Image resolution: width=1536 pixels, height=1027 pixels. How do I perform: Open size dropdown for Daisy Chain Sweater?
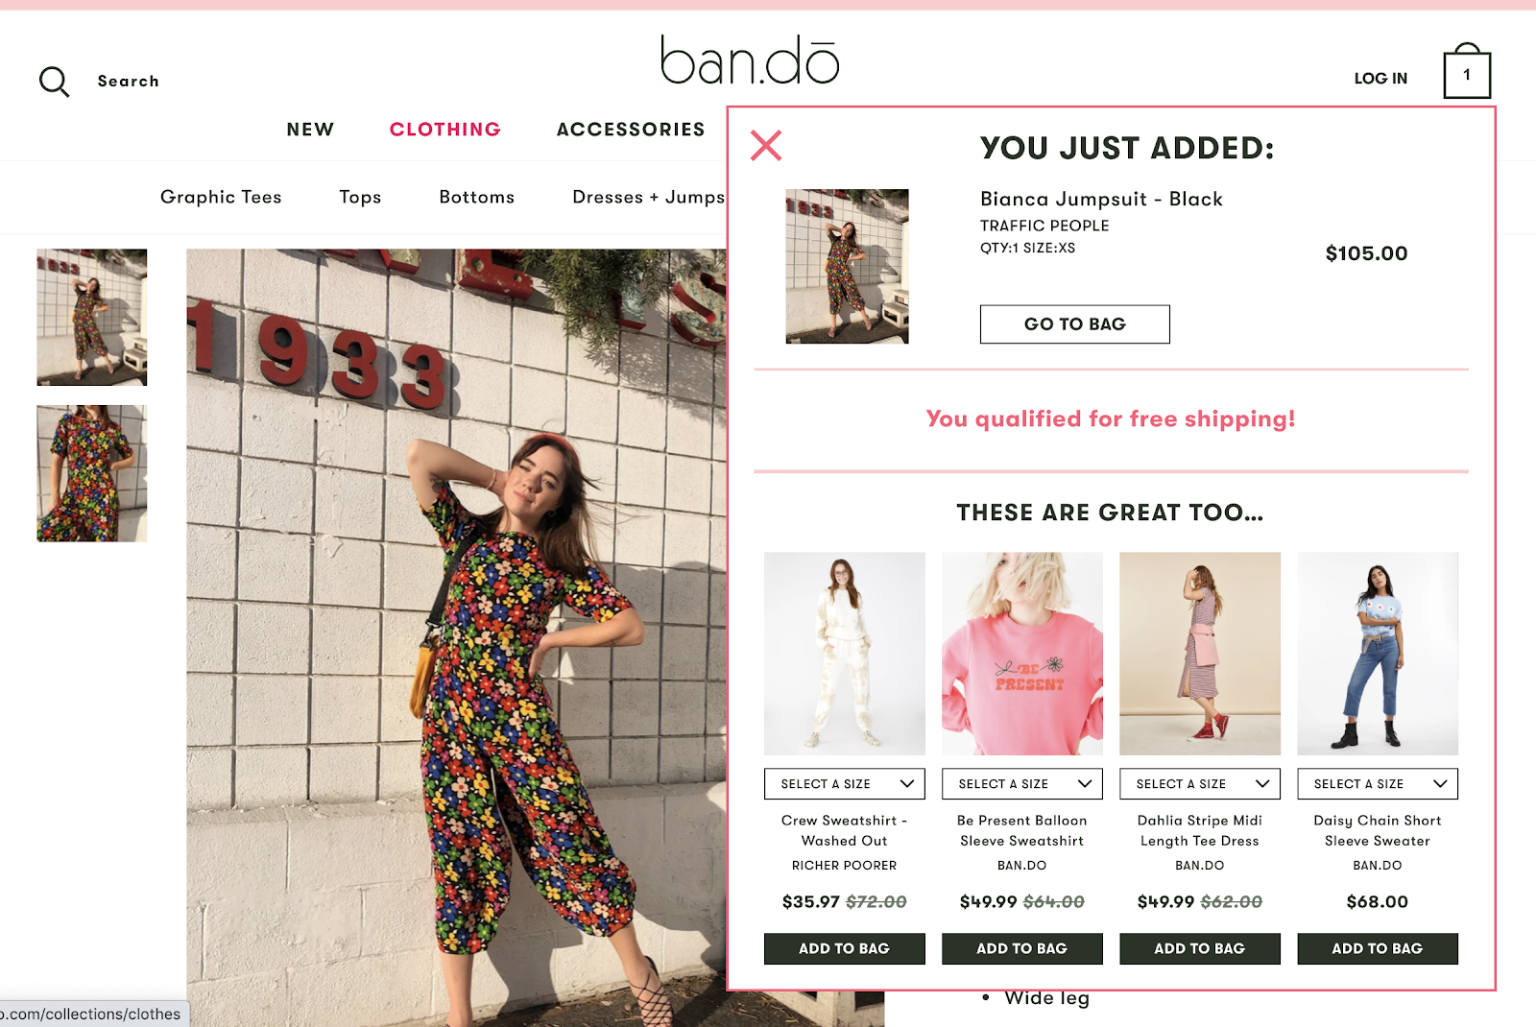tap(1378, 784)
